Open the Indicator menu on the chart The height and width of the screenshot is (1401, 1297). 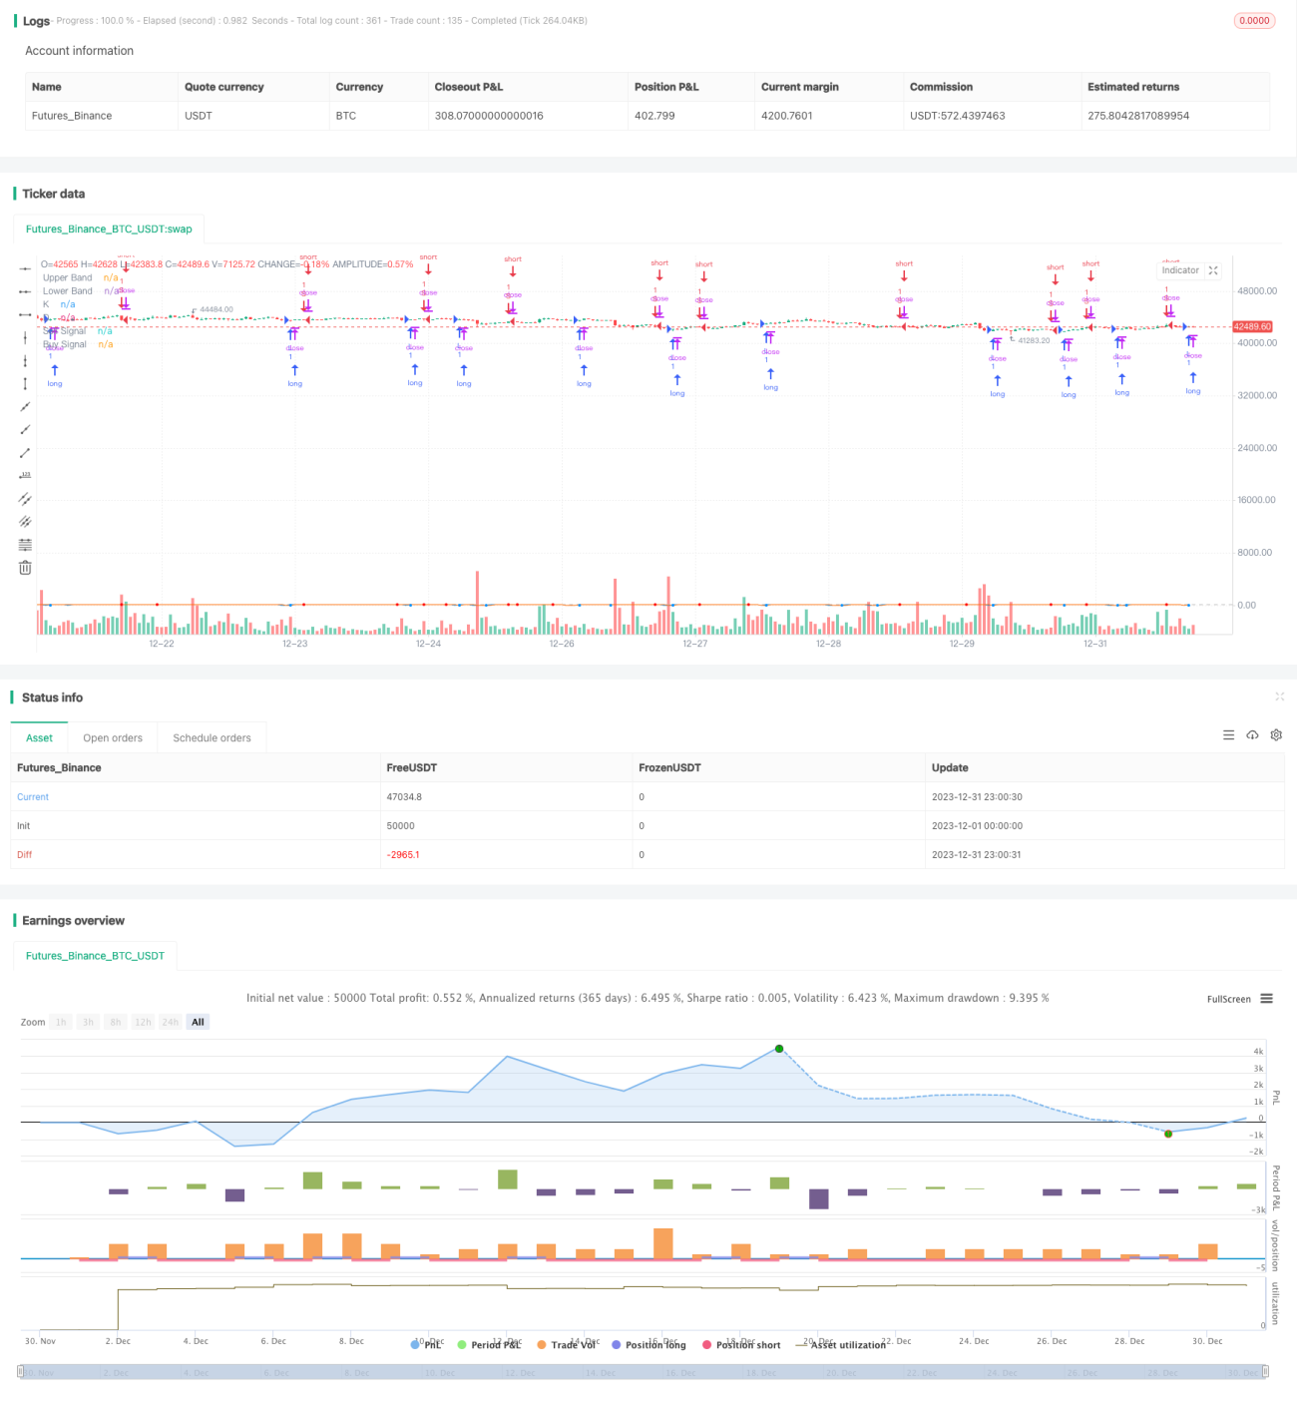(1180, 270)
